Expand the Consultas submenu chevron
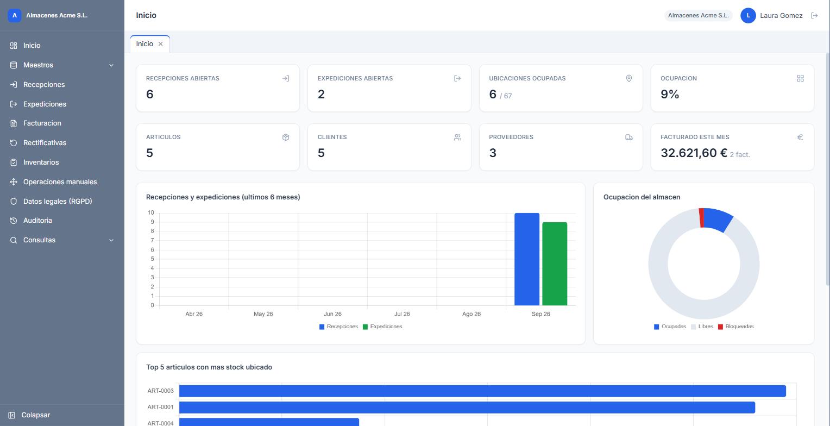Viewport: 830px width, 426px height. [111, 240]
